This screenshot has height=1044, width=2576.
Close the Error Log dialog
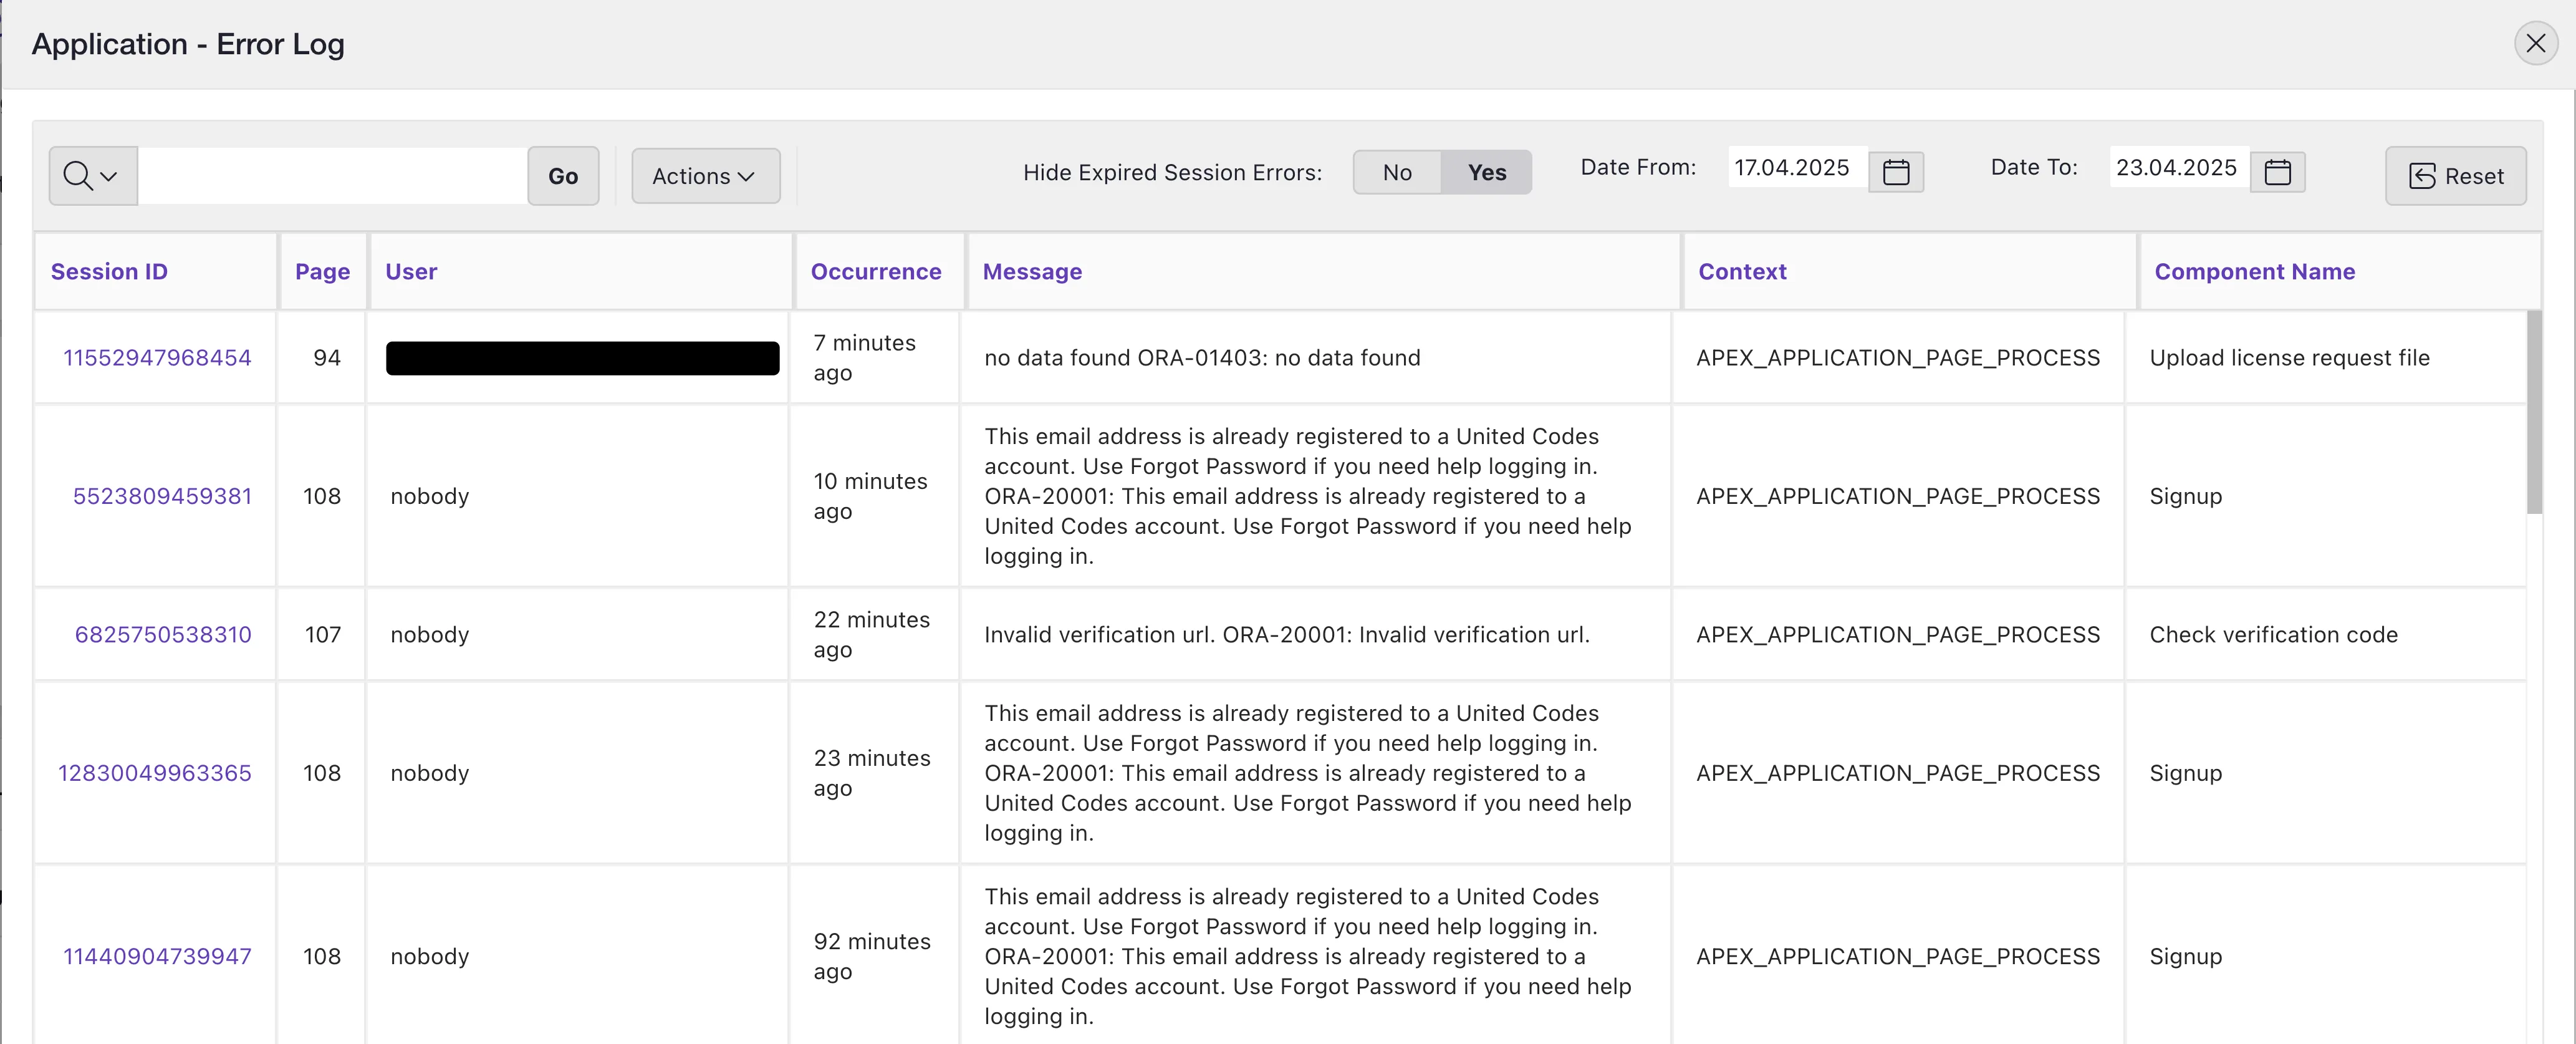point(2535,43)
